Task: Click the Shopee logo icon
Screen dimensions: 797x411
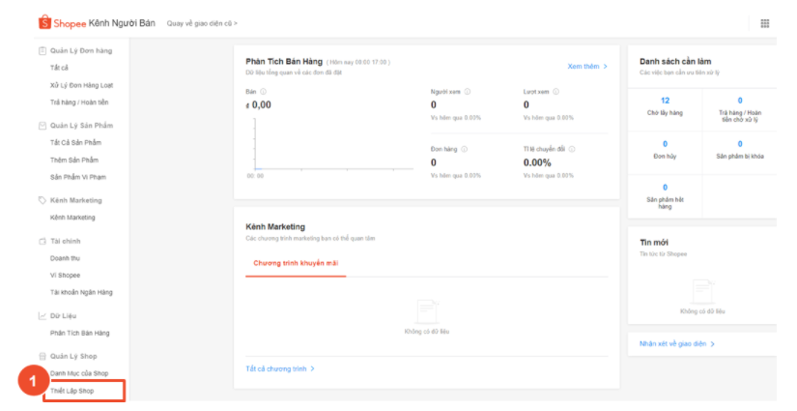Action: (43, 21)
